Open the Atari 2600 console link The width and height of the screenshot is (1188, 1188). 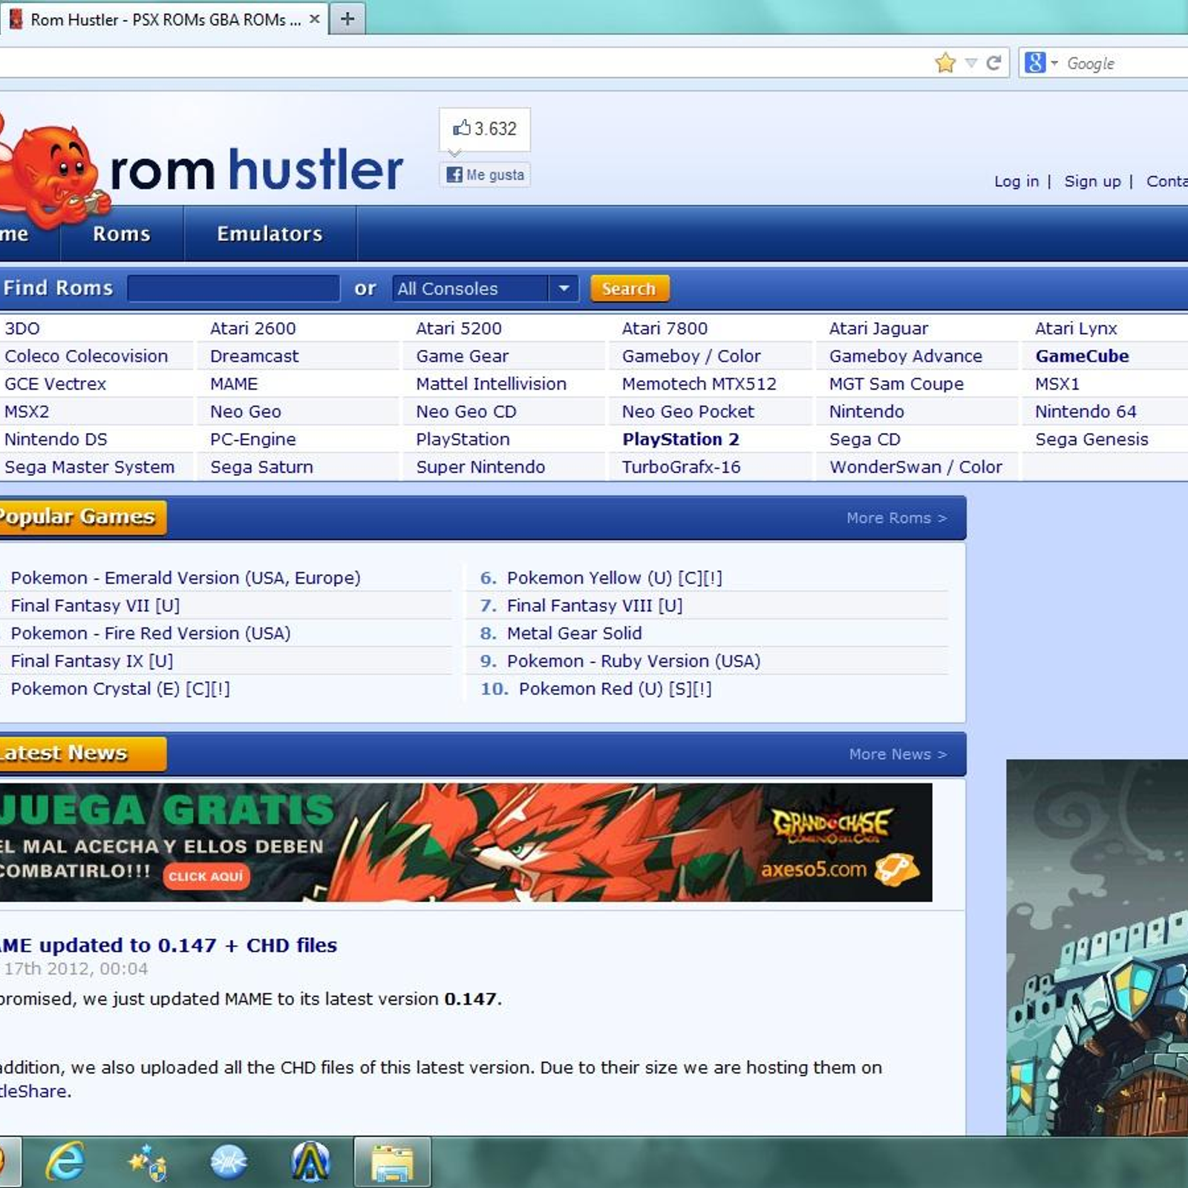253,328
